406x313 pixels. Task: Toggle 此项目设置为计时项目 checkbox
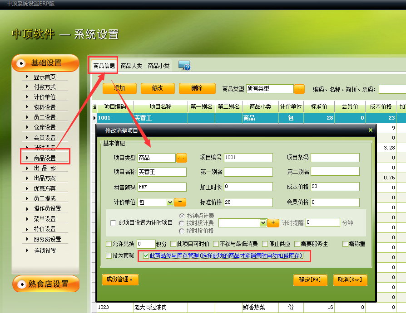[113, 222]
